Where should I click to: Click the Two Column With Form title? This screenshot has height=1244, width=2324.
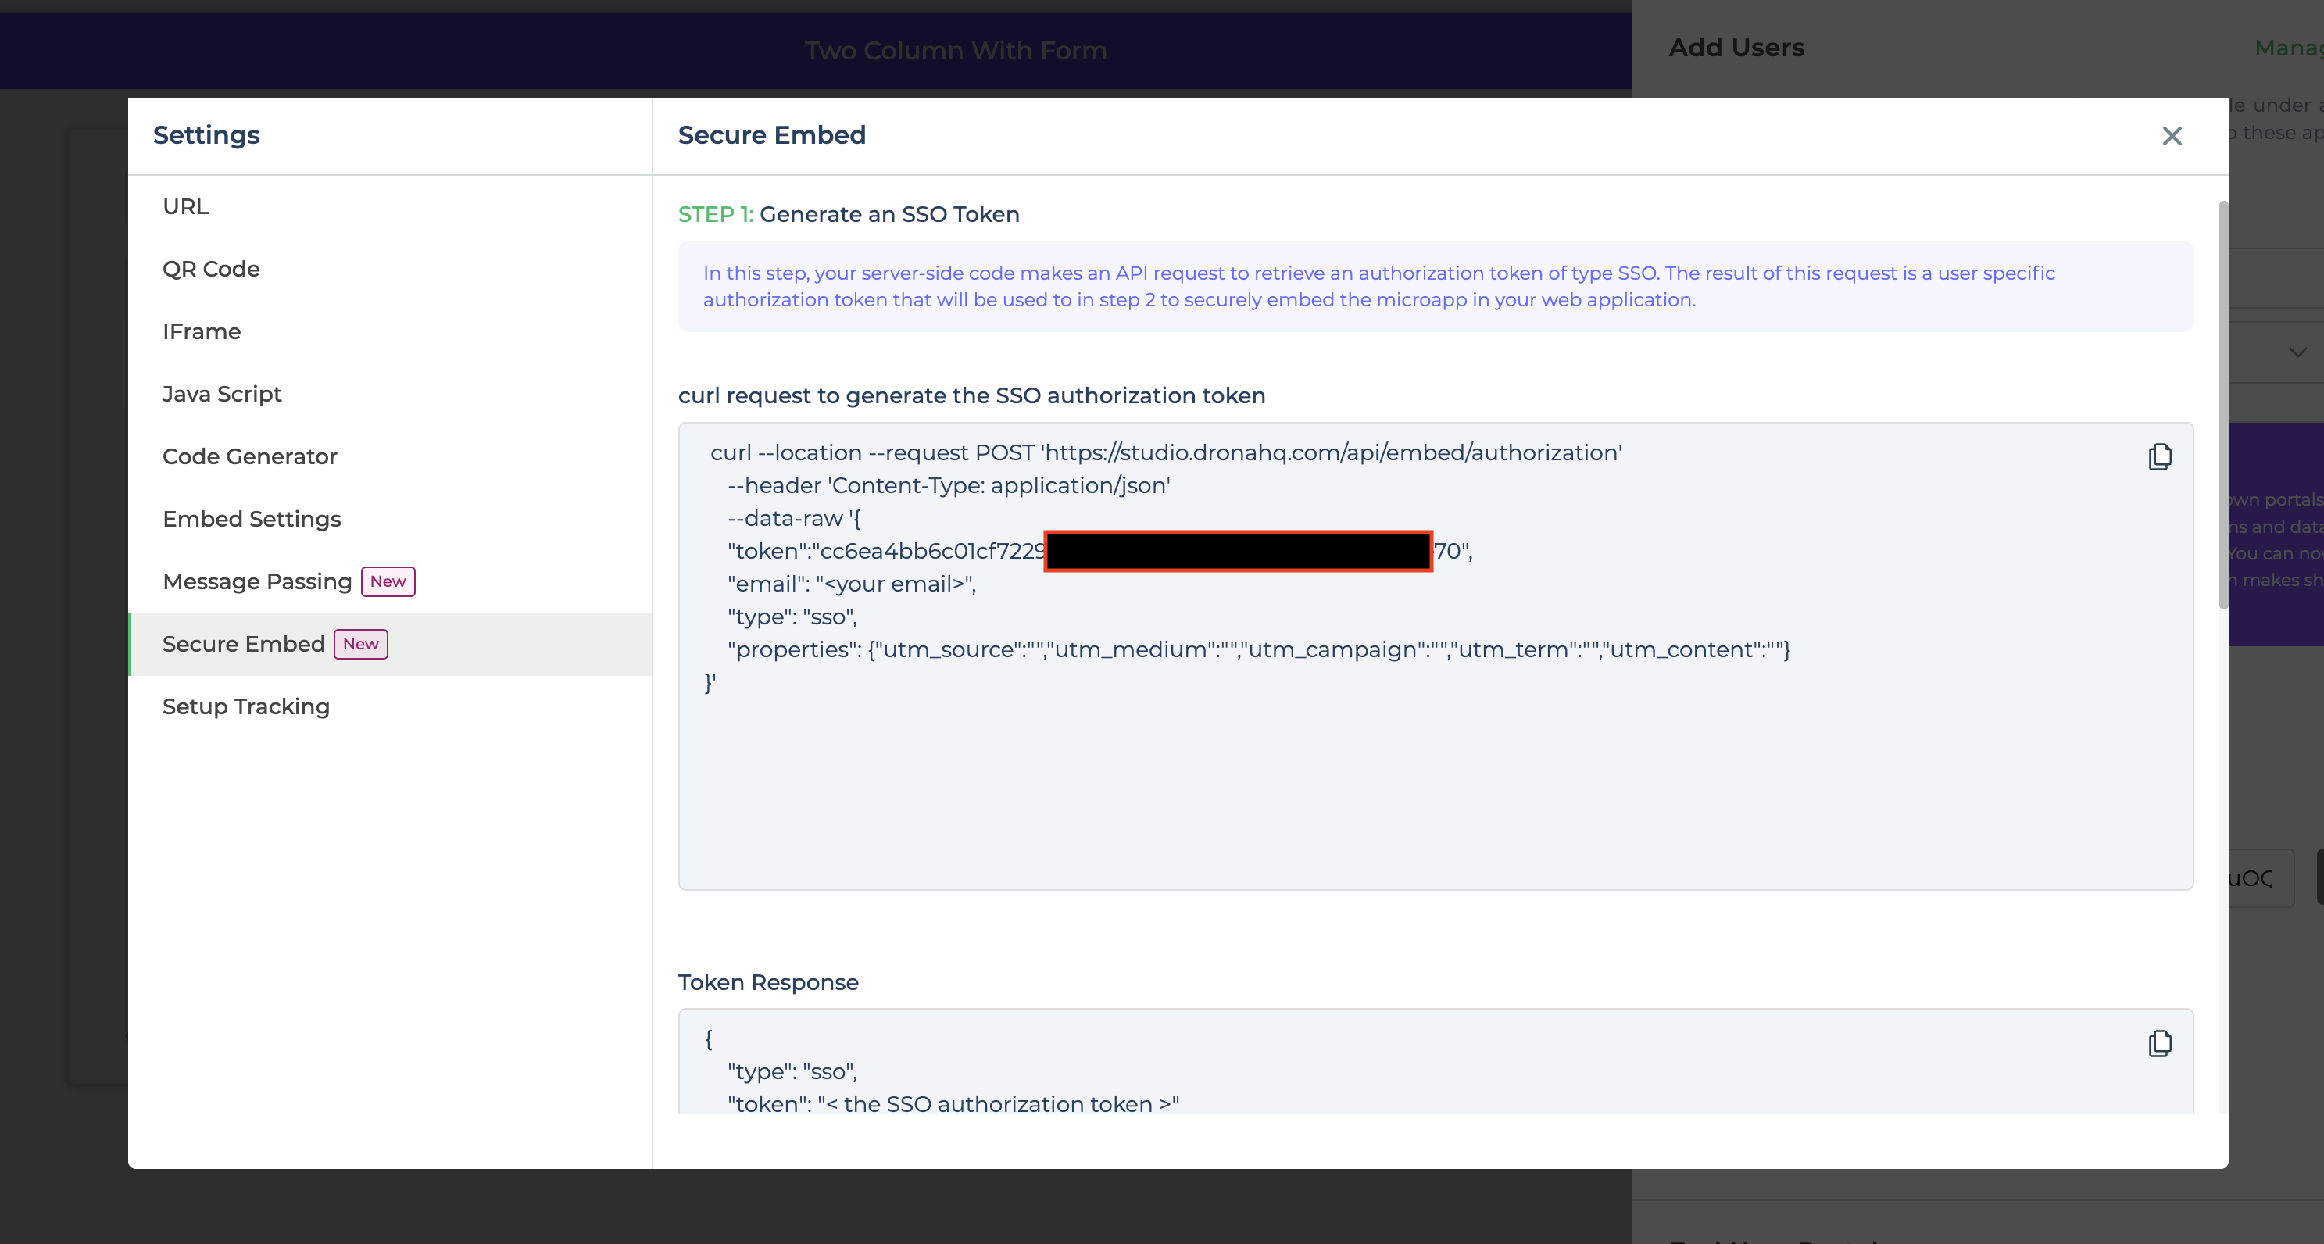click(956, 51)
